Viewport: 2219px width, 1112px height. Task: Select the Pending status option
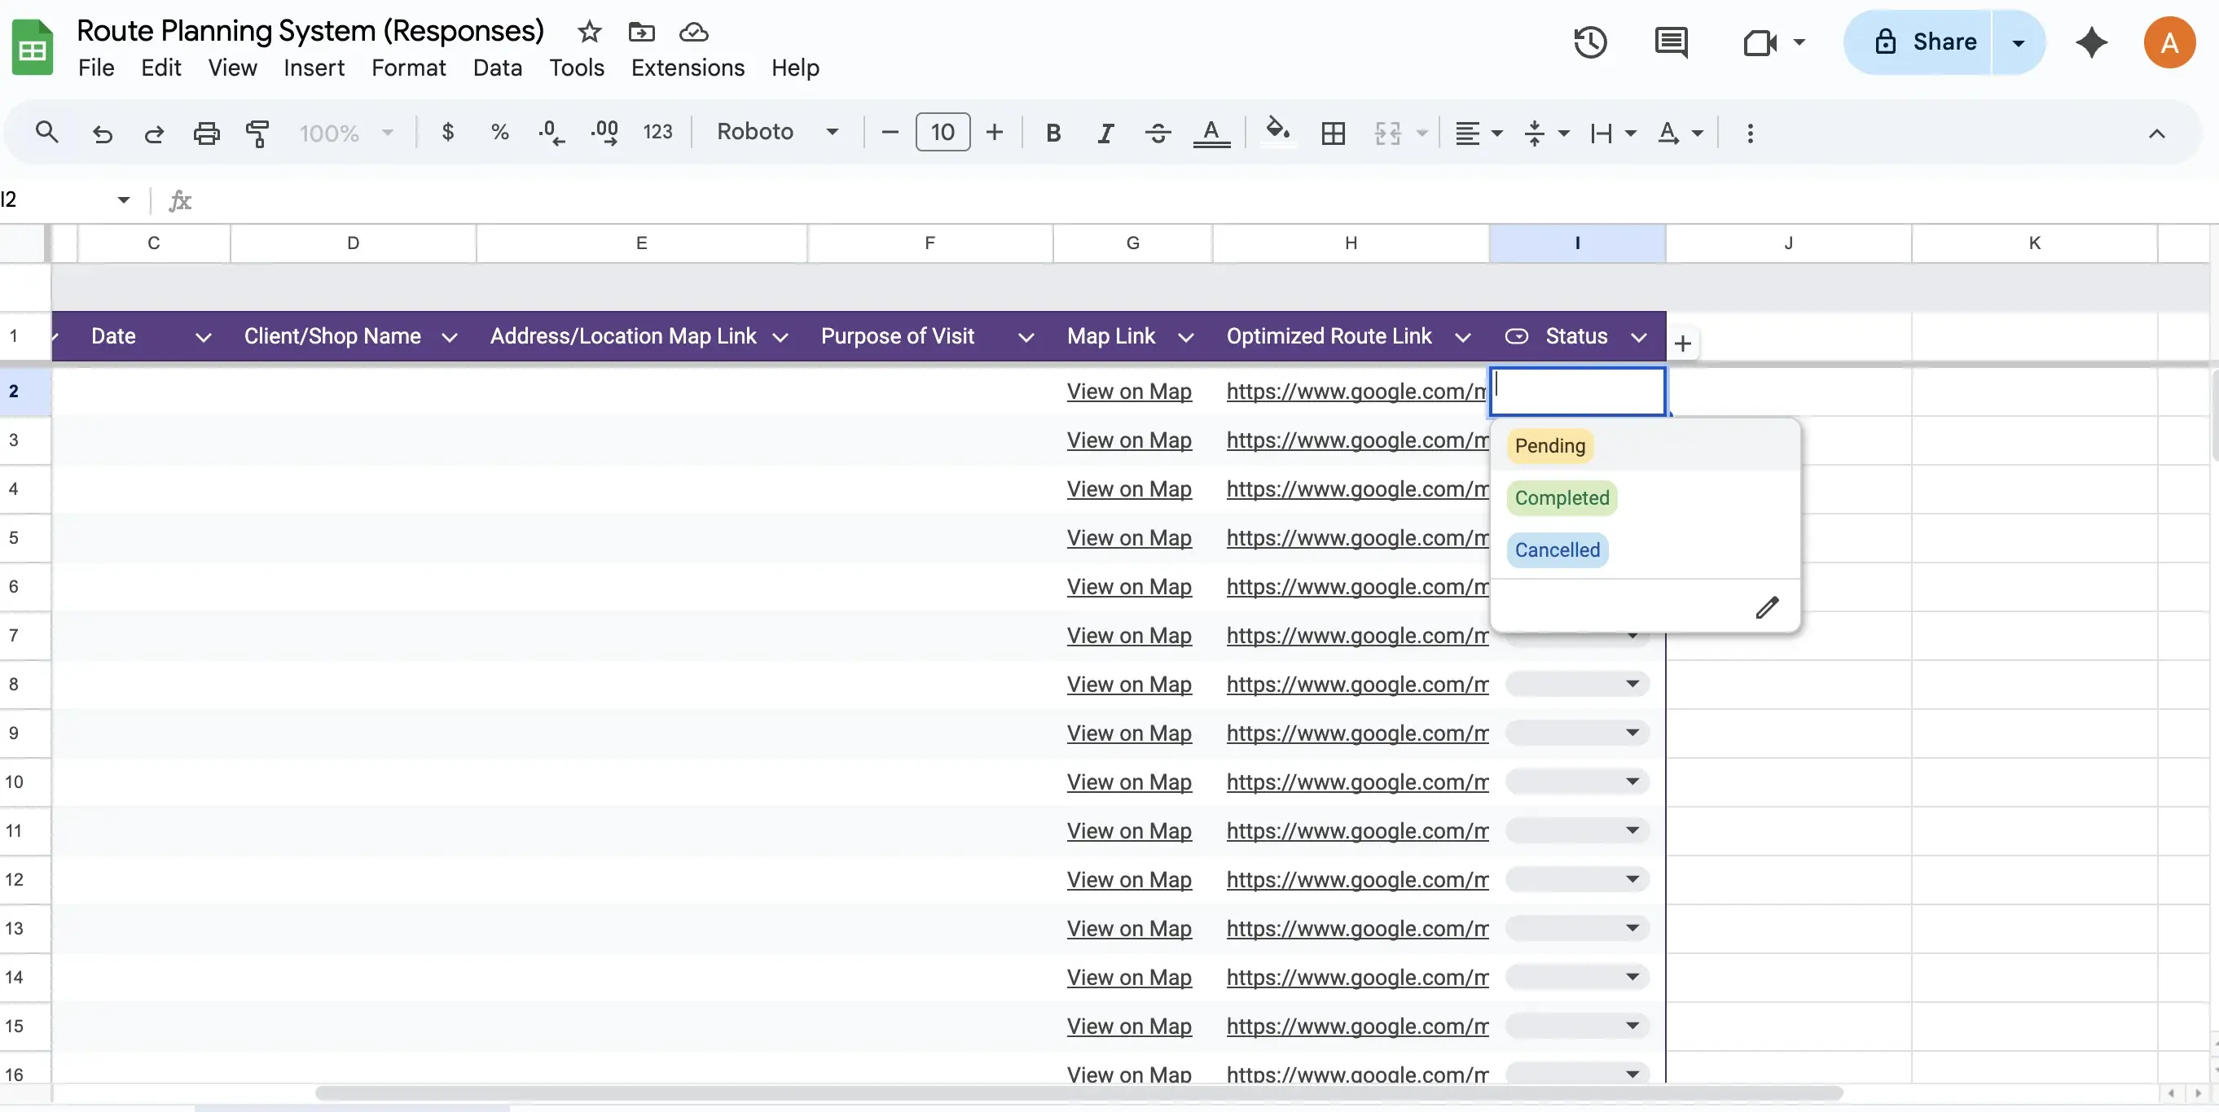pos(1549,446)
